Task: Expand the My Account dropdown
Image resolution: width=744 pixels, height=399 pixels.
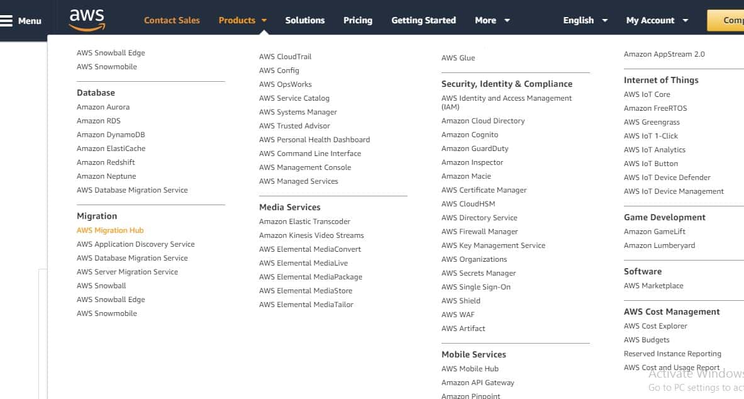Action: (651, 20)
